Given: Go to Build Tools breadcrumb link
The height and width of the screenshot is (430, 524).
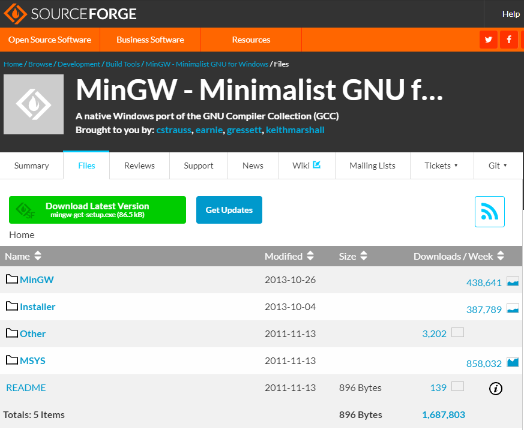Looking at the screenshot, I should (x=122, y=64).
